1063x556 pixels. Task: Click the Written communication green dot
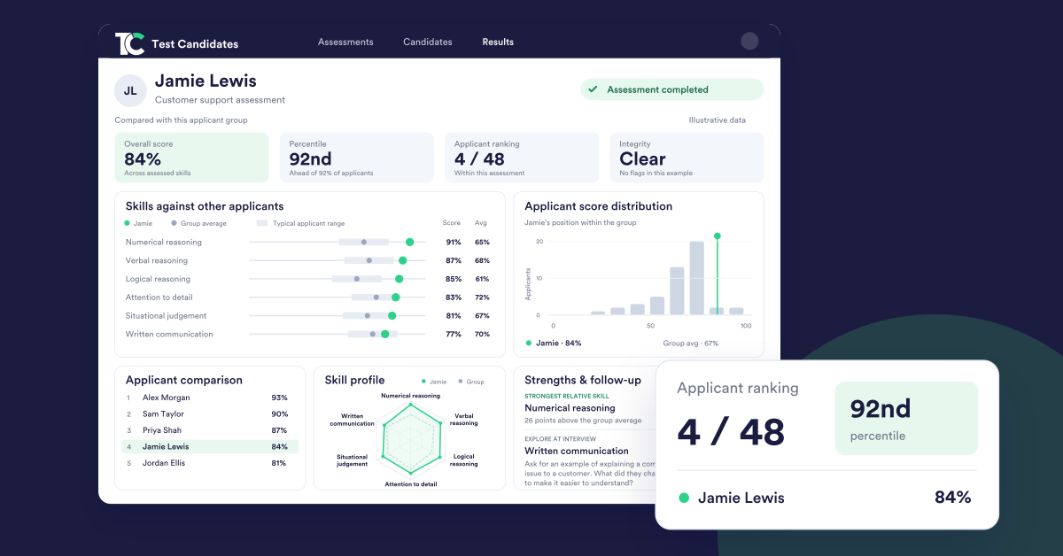tap(384, 334)
